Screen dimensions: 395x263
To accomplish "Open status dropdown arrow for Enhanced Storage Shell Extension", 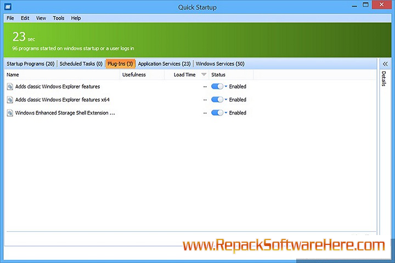I will click(x=226, y=112).
